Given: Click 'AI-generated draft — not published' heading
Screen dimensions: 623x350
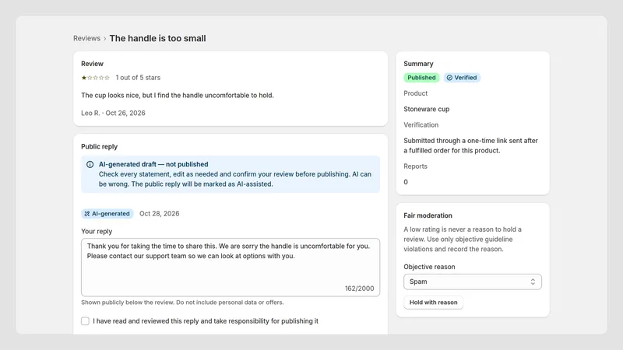Looking at the screenshot, I should [153, 164].
